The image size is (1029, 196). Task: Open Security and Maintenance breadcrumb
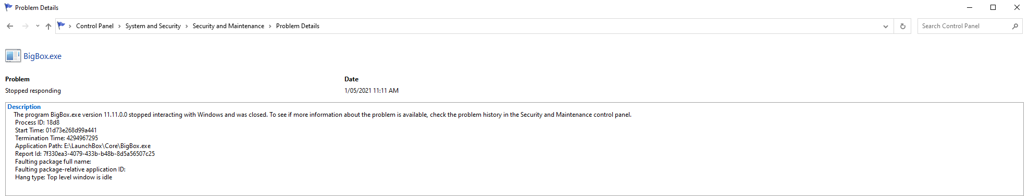point(228,26)
